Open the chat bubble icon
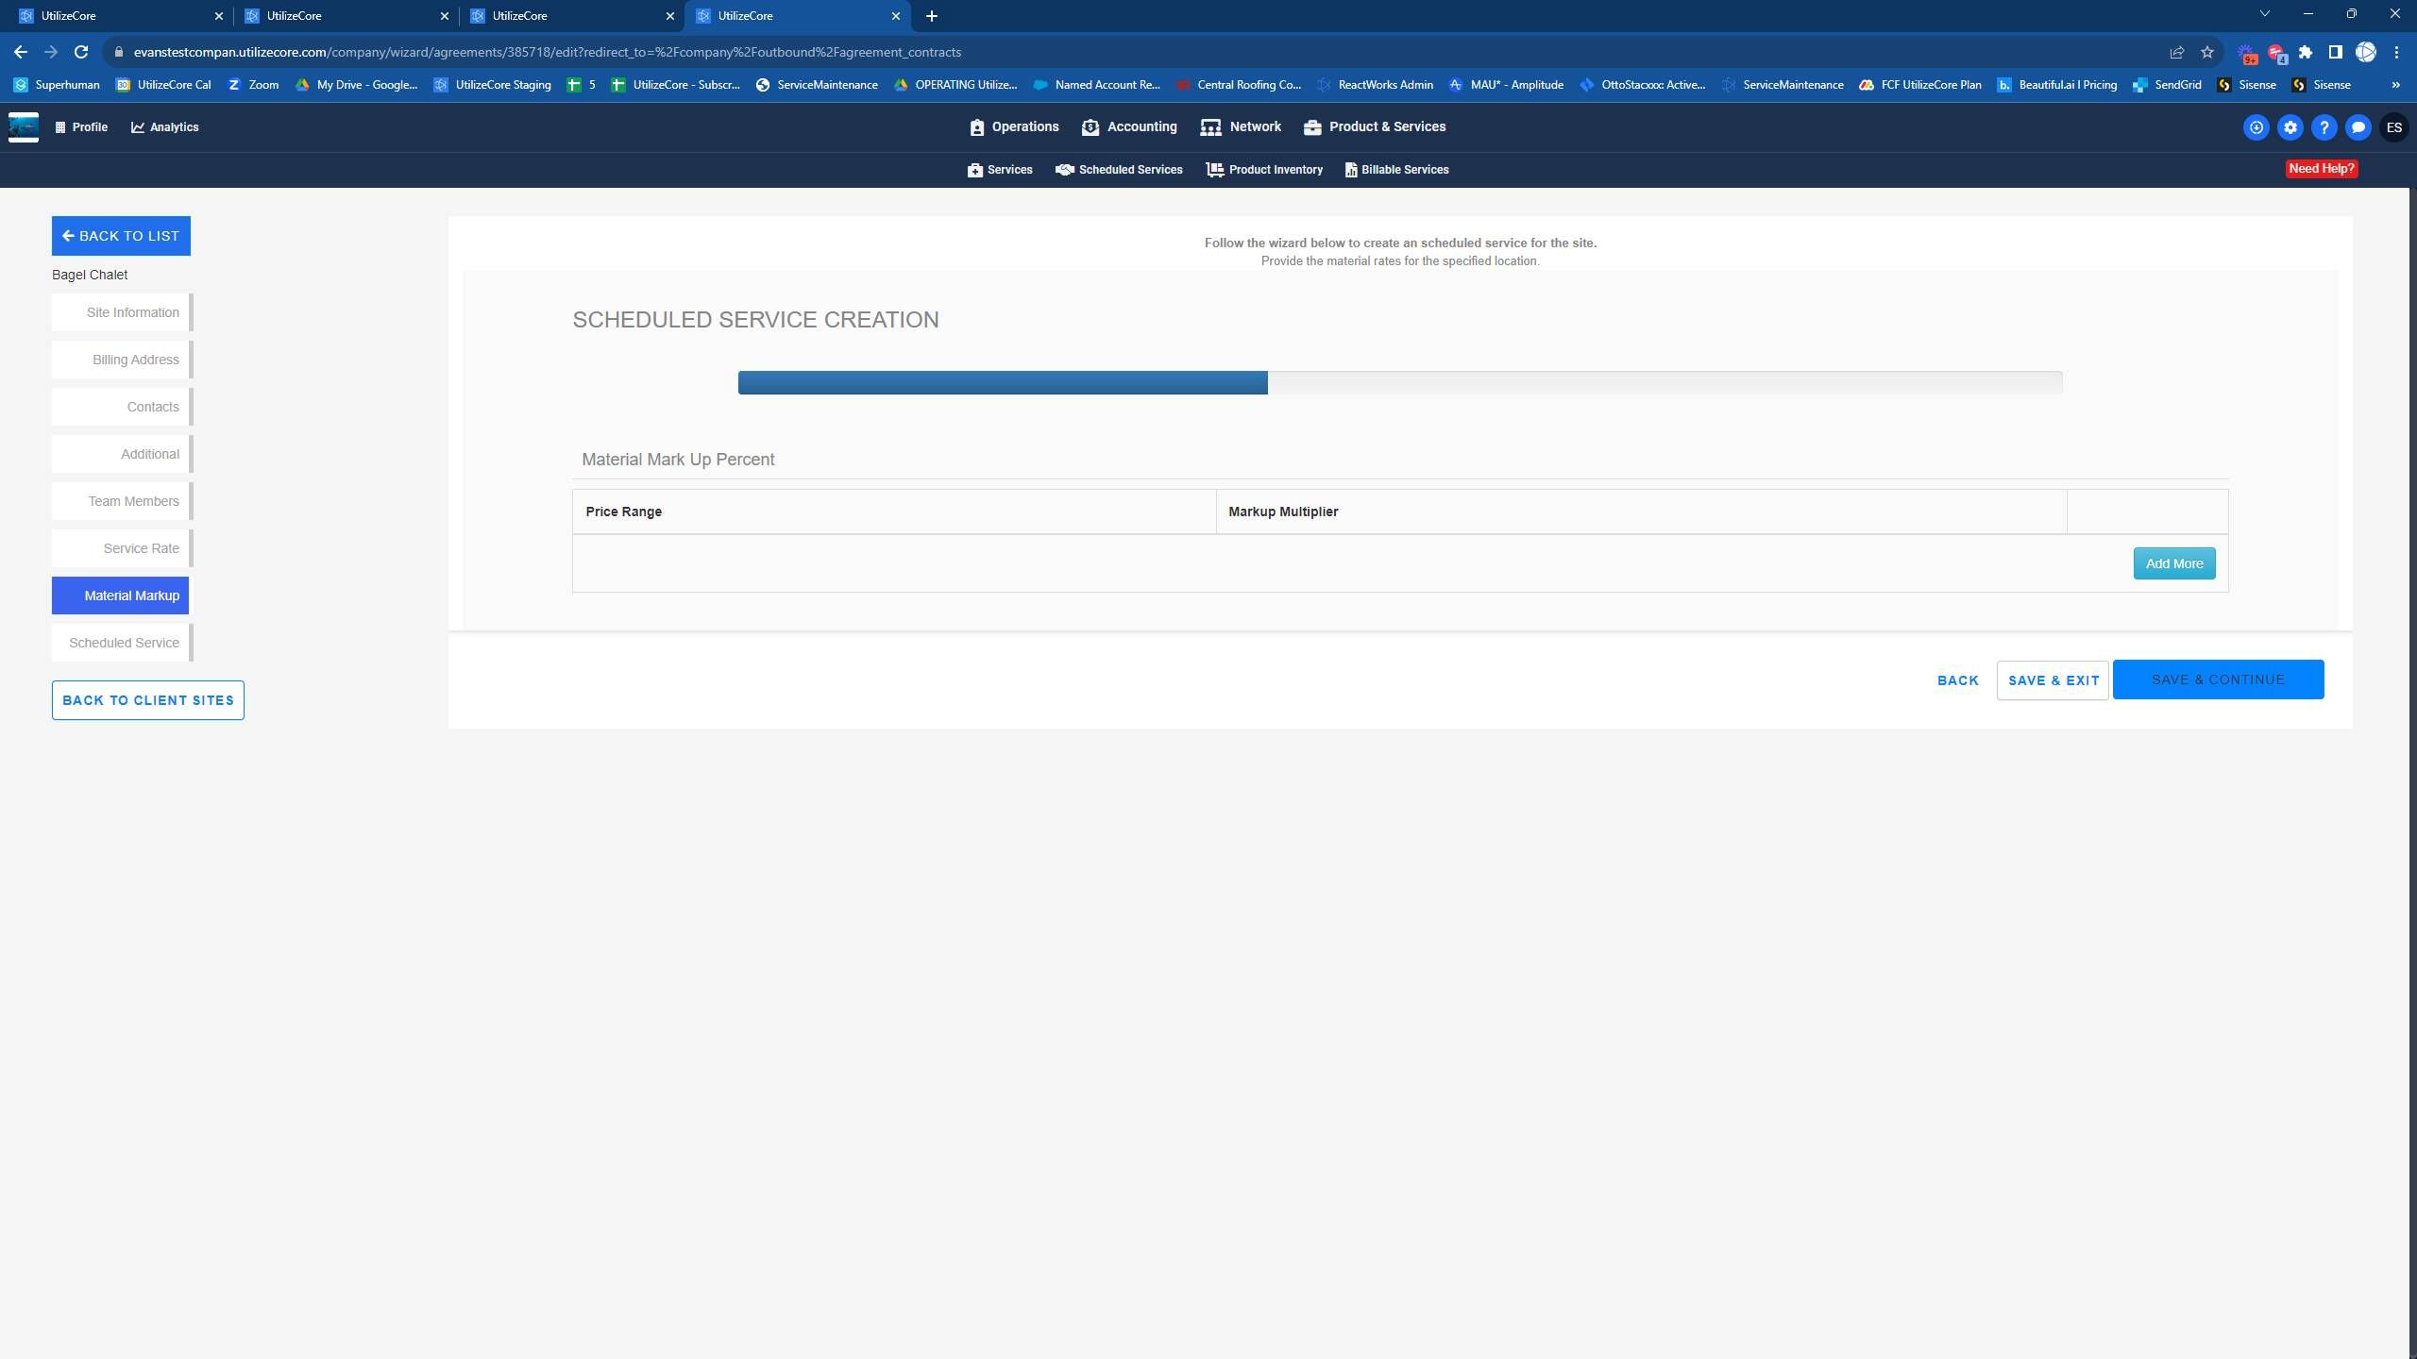This screenshot has height=1359, width=2417. pyautogui.click(x=2358, y=127)
